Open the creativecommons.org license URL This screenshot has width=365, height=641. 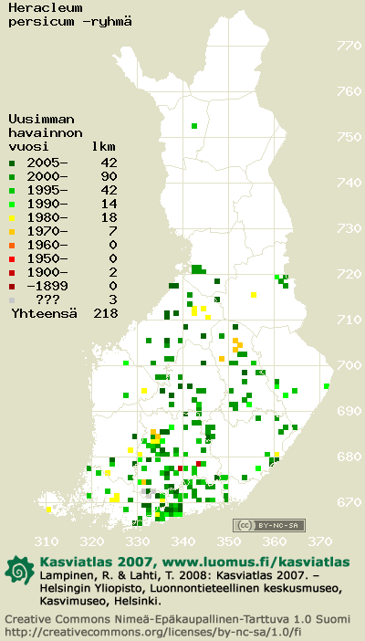[x=154, y=631]
